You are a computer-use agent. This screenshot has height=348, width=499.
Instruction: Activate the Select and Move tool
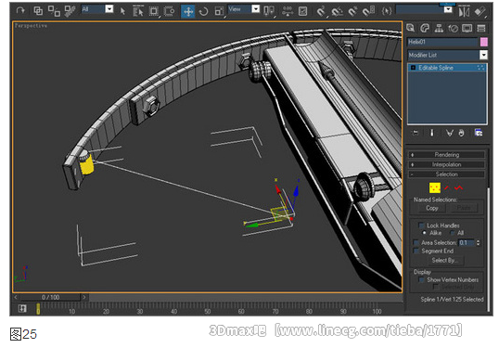pyautogui.click(x=188, y=11)
